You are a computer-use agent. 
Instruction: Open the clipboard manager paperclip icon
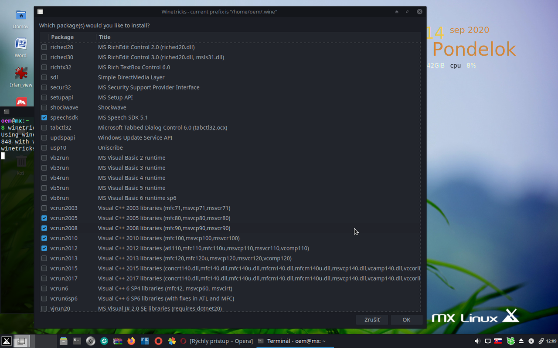[x=541, y=341]
